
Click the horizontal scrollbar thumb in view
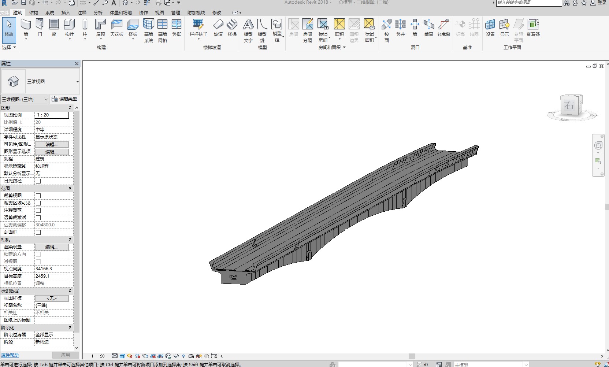pyautogui.click(x=412, y=356)
